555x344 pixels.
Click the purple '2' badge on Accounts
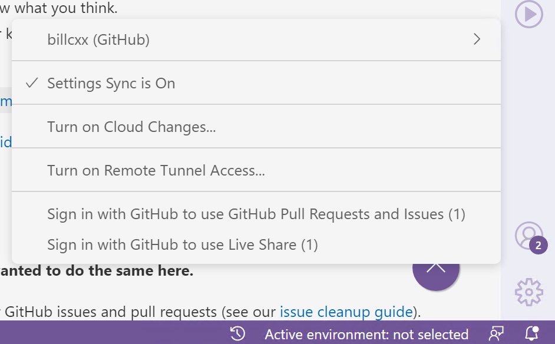point(539,245)
